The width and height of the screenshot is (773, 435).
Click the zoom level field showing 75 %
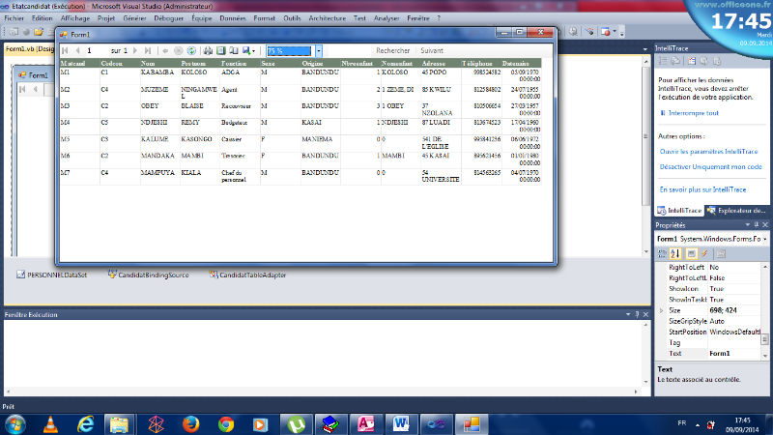tap(289, 51)
